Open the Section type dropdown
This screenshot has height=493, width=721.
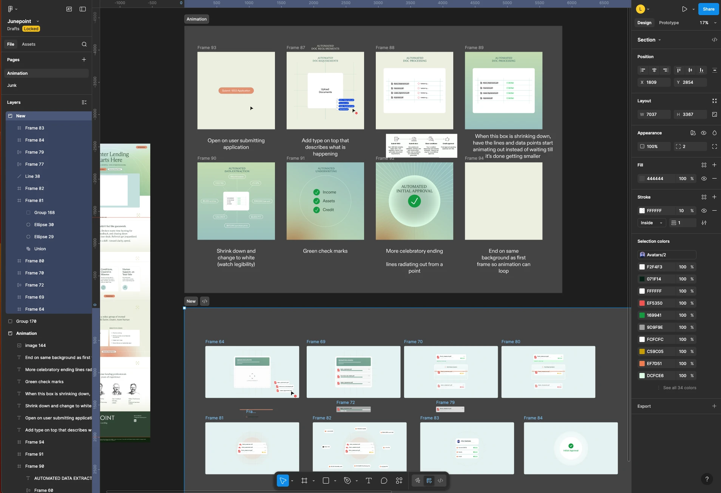tap(649, 40)
